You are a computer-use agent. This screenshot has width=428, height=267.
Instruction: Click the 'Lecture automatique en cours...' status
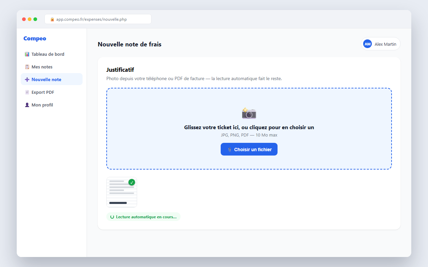click(143, 217)
